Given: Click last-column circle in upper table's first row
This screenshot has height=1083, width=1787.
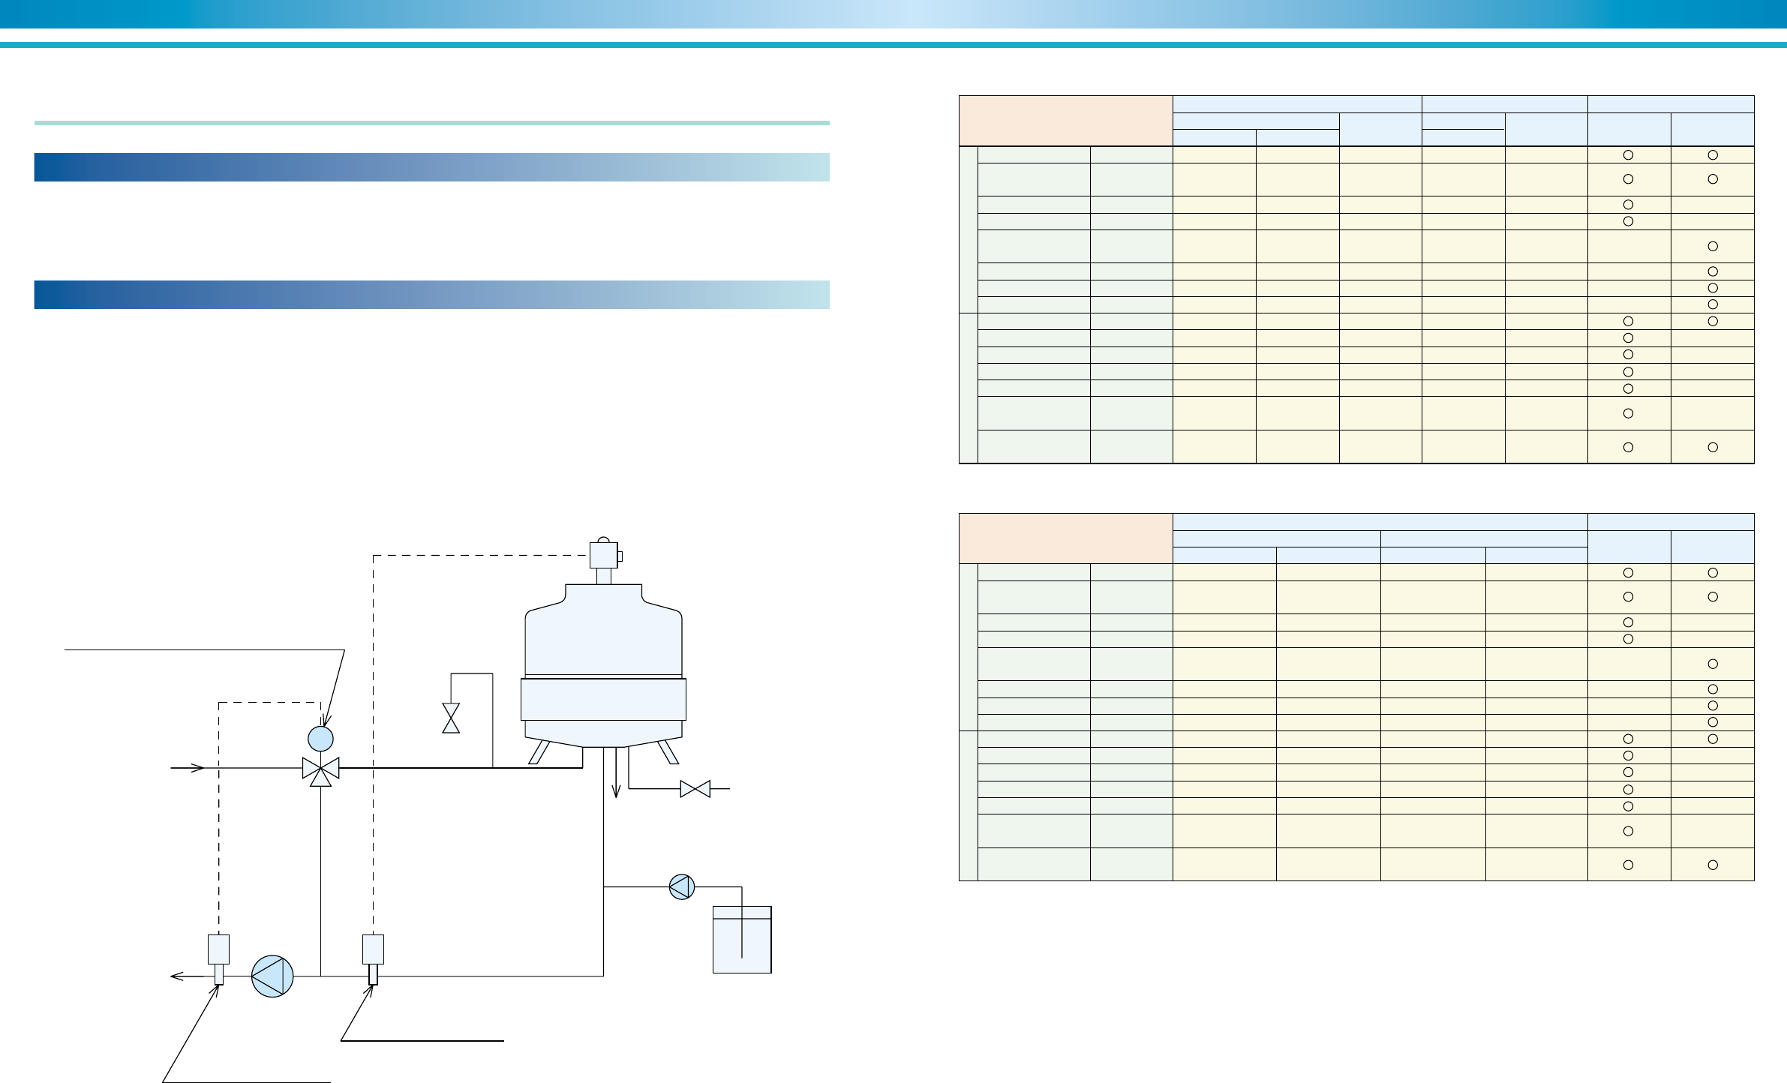Looking at the screenshot, I should (x=1712, y=155).
